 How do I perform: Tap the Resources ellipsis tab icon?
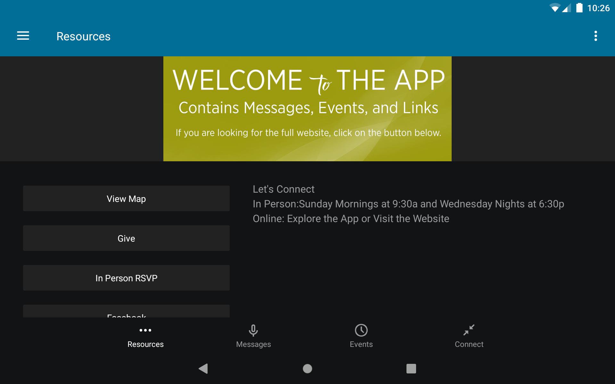pyautogui.click(x=145, y=330)
